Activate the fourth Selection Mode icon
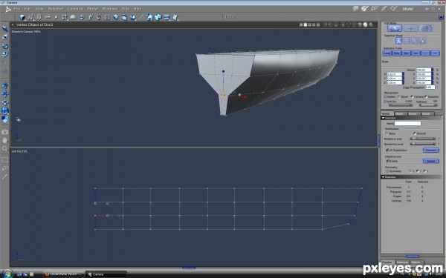This screenshot has width=446, height=278. [x=423, y=41]
